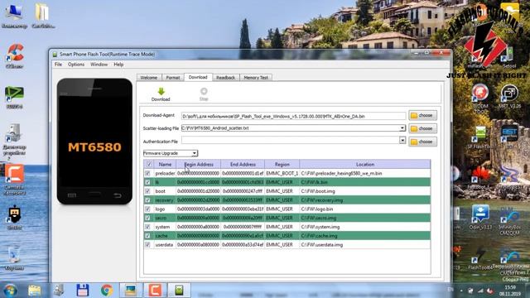Uncheck the cache partition checkbox
Image resolution: width=530 pixels, height=298 pixels.
coord(147,236)
